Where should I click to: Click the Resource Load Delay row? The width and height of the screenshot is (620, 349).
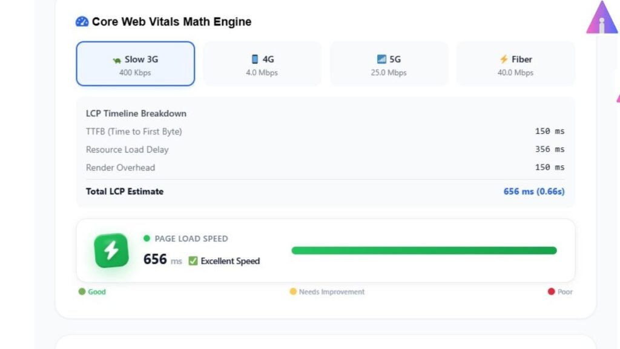[x=325, y=150]
